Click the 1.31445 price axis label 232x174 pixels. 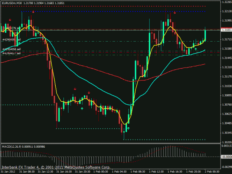pyautogui.click(x=227, y=58)
